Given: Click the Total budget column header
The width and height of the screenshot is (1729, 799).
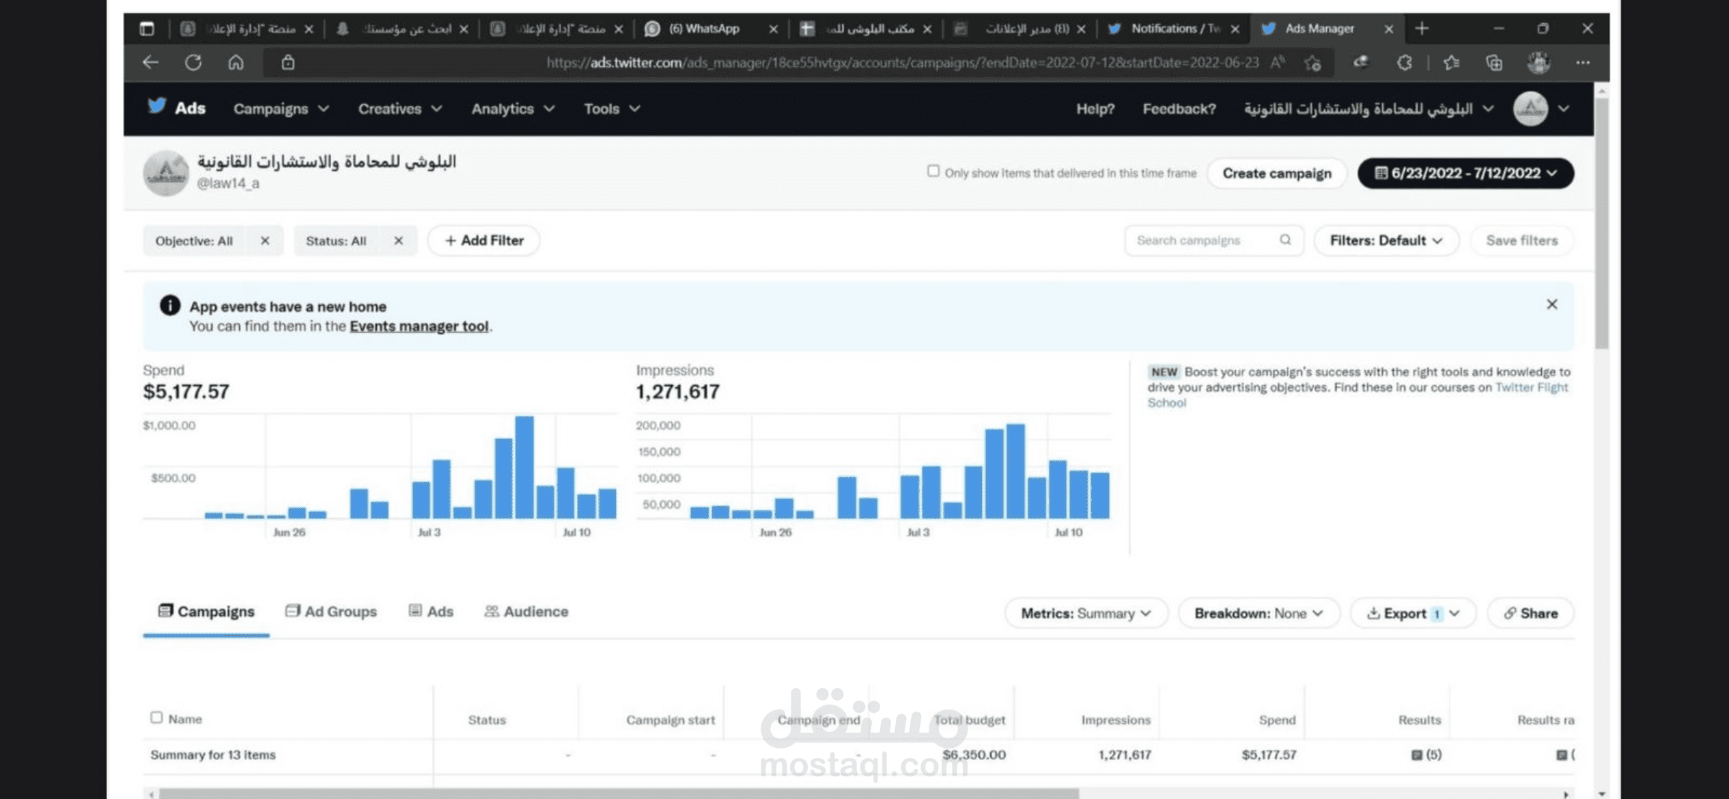Looking at the screenshot, I should (x=970, y=720).
